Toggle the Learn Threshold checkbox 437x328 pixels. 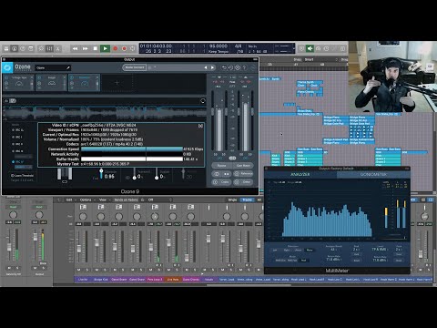pos(13,176)
